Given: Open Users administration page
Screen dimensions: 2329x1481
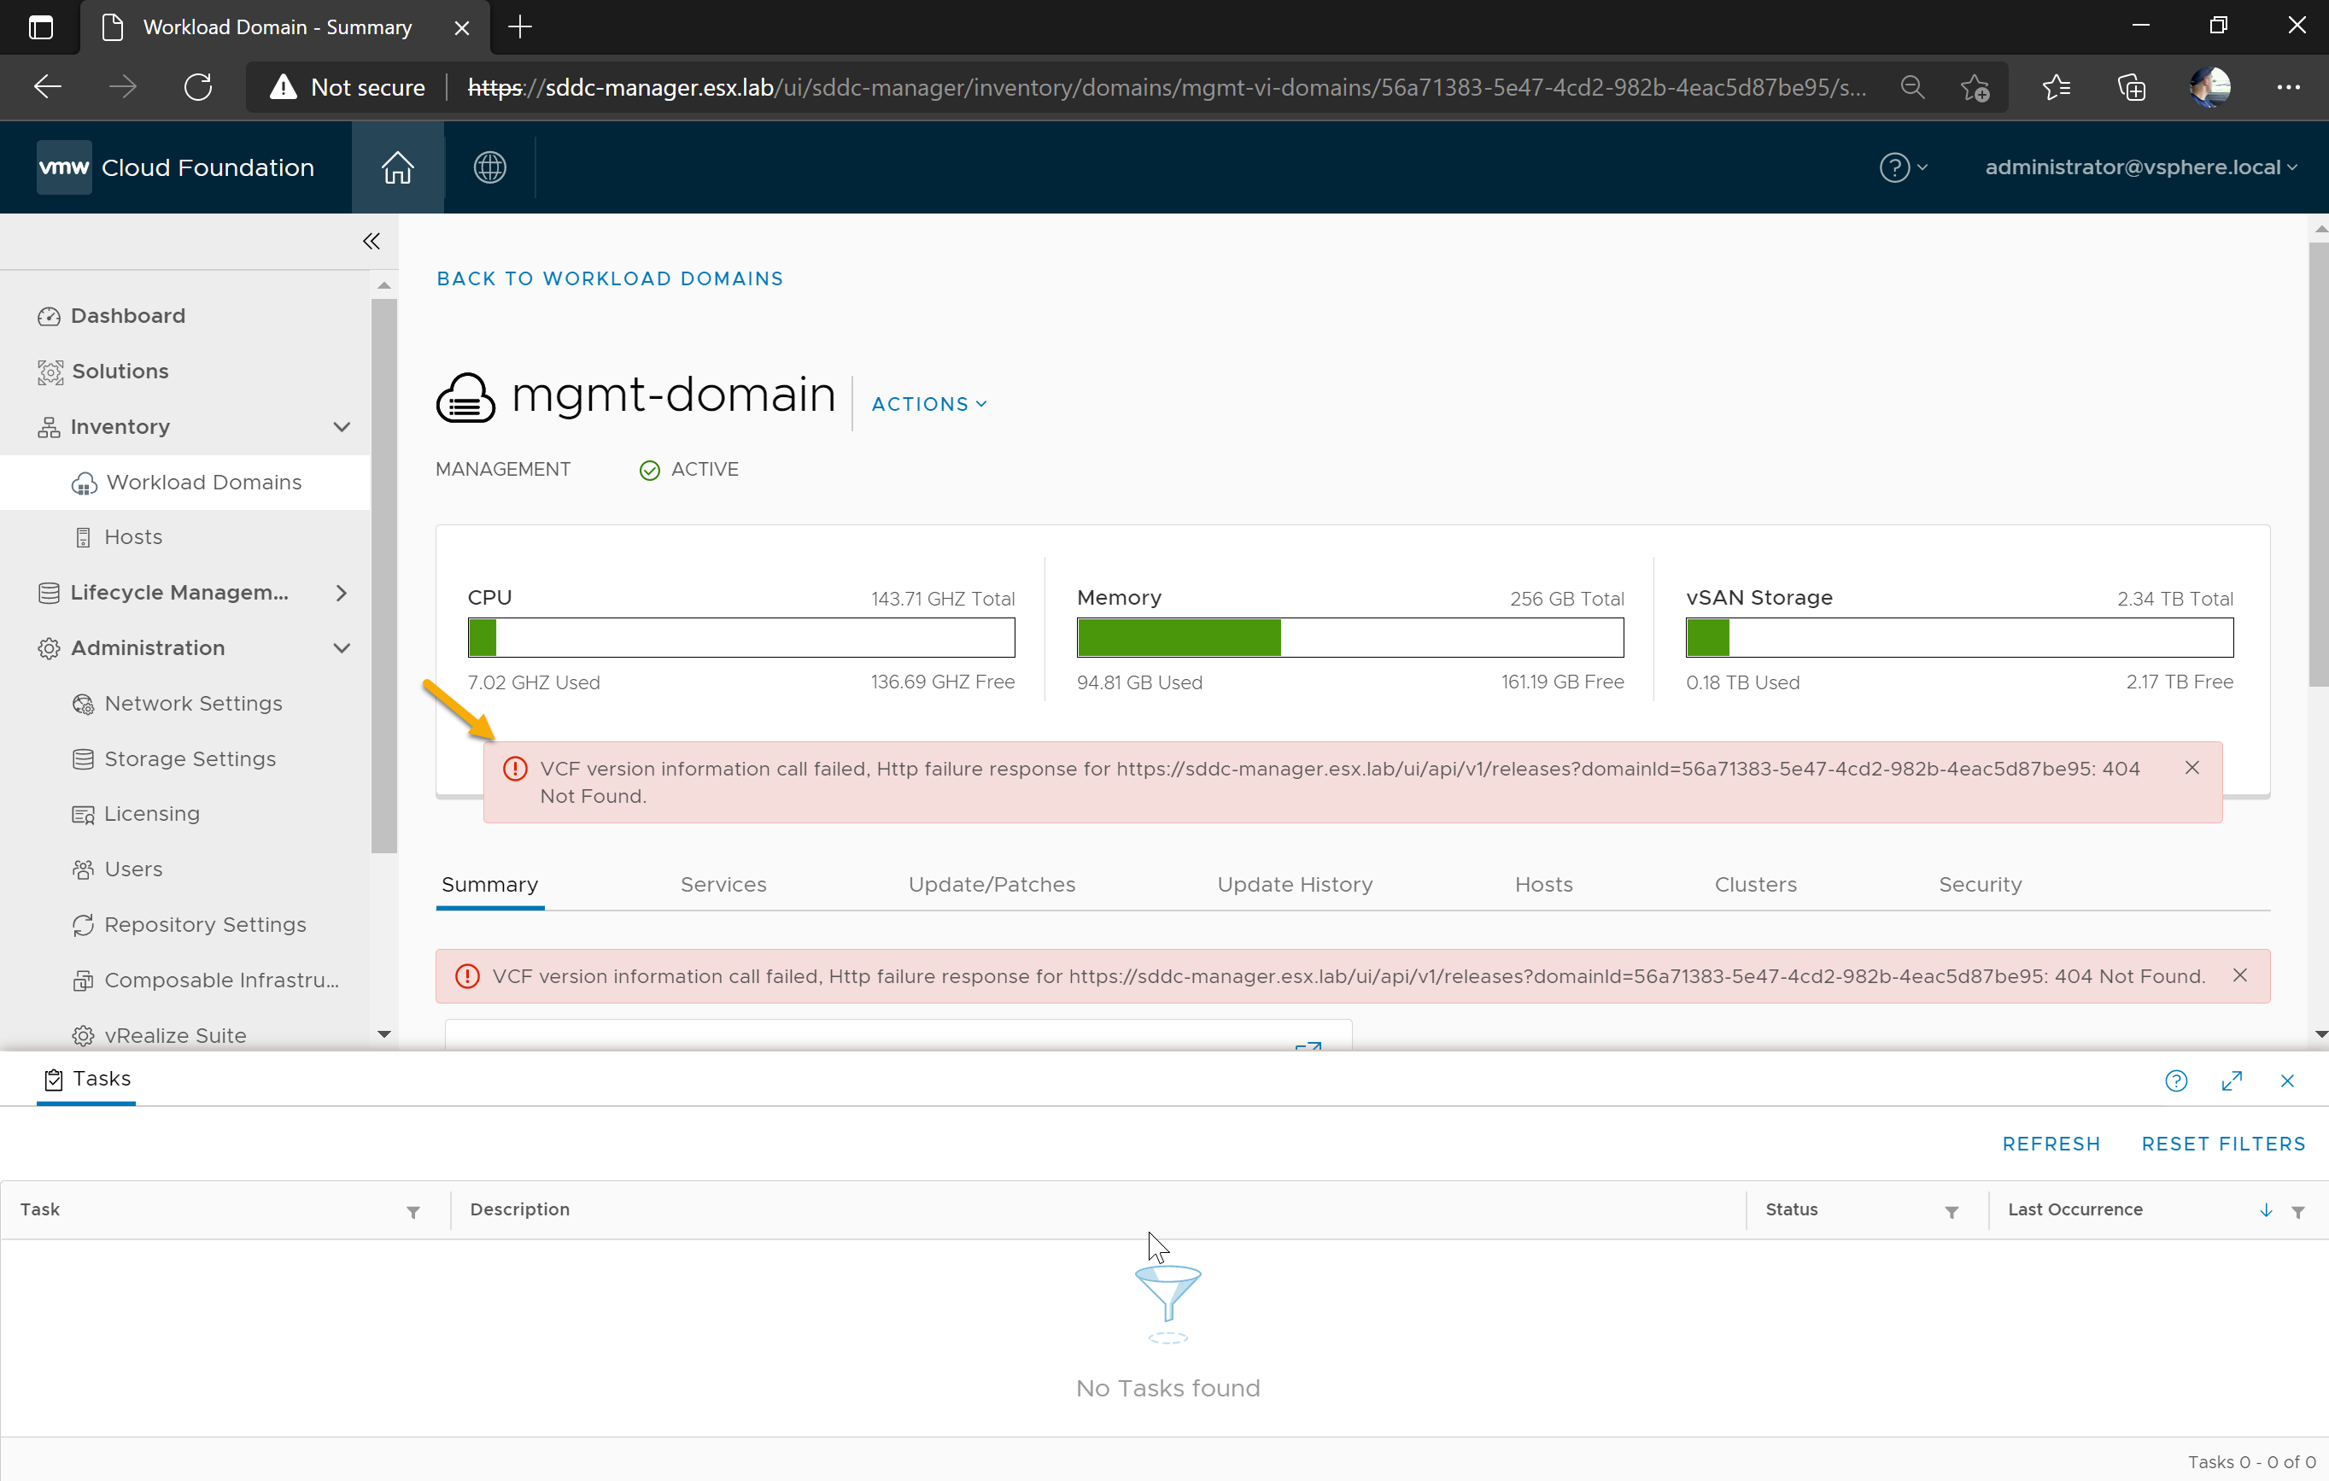Looking at the screenshot, I should (132, 869).
